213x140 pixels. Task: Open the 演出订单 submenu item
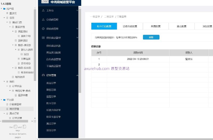51,130
